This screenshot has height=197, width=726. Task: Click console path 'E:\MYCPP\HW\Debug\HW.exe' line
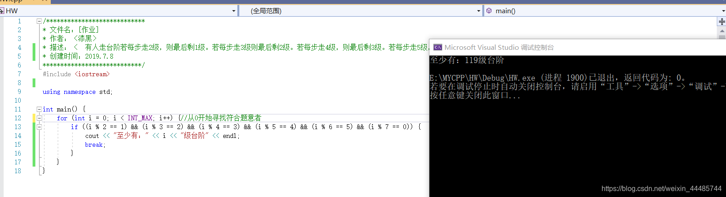(558, 78)
